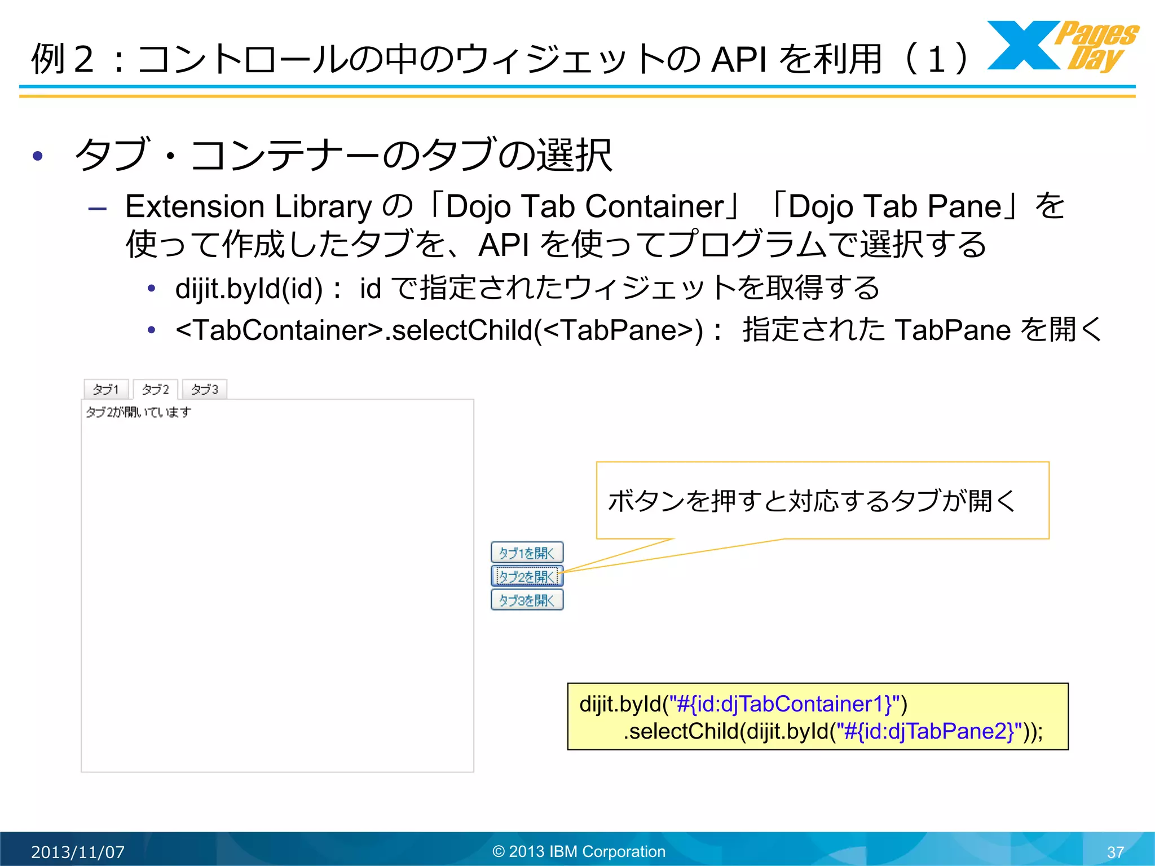The image size is (1155, 866).
Task: Click the callout ボタンを押すと対応するタブが開く
Action: (822, 500)
